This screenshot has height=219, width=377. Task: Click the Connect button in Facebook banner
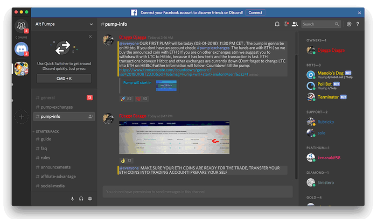tap(255, 12)
